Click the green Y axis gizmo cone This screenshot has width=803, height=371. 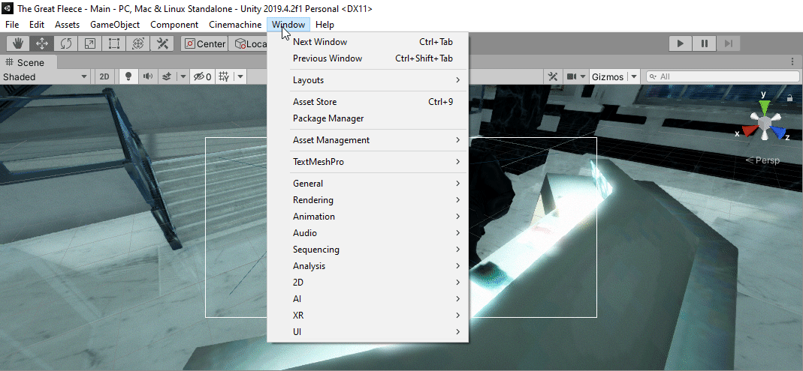[x=764, y=106]
